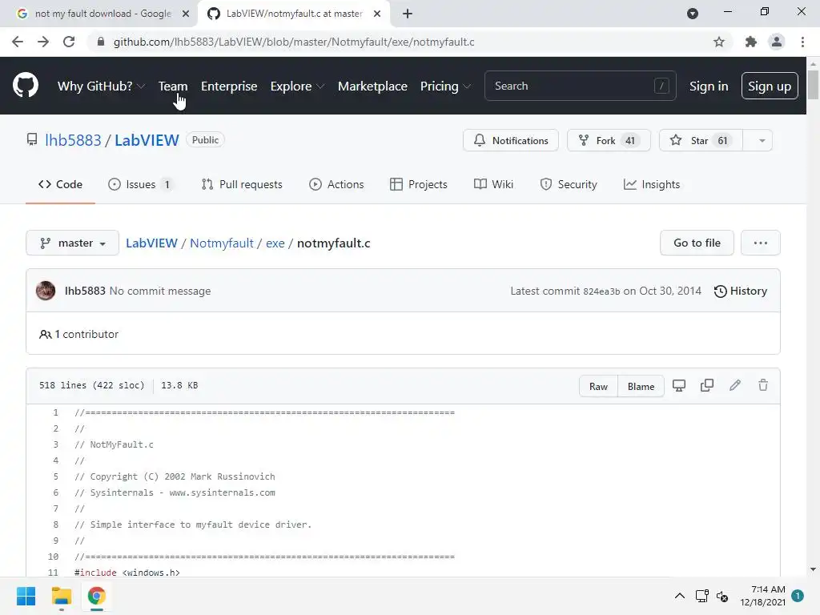Screen dimensions: 820x615
Task: Open commit History
Action: tap(741, 291)
